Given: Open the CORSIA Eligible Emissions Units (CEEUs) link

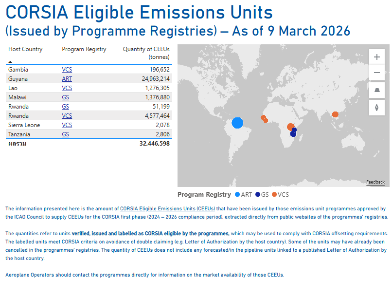Looking at the screenshot, I should pyautogui.click(x=167, y=209).
